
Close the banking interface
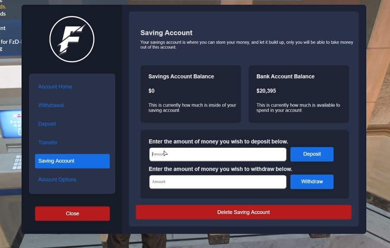[72, 213]
